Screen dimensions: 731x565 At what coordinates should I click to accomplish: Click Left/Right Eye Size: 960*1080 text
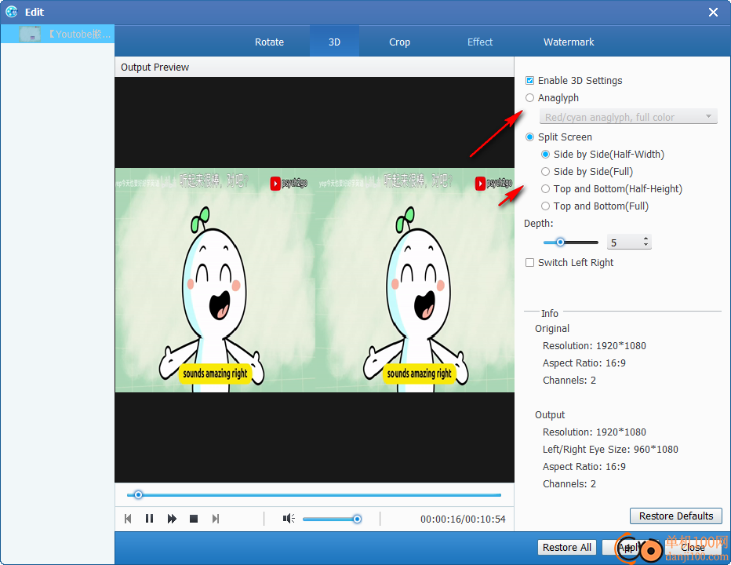(610, 450)
